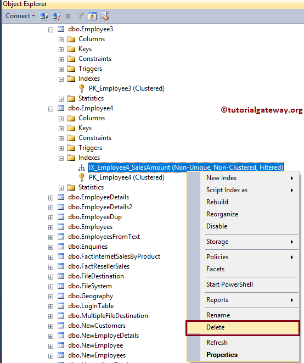
Task: Select the dbo.Employee4 table icon
Action: tap(61, 108)
